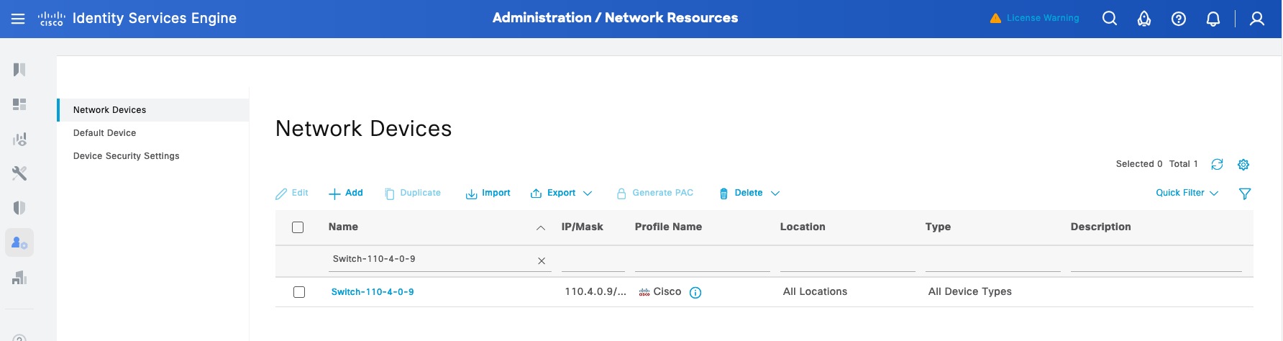Click the Location filter input field

coord(847,260)
